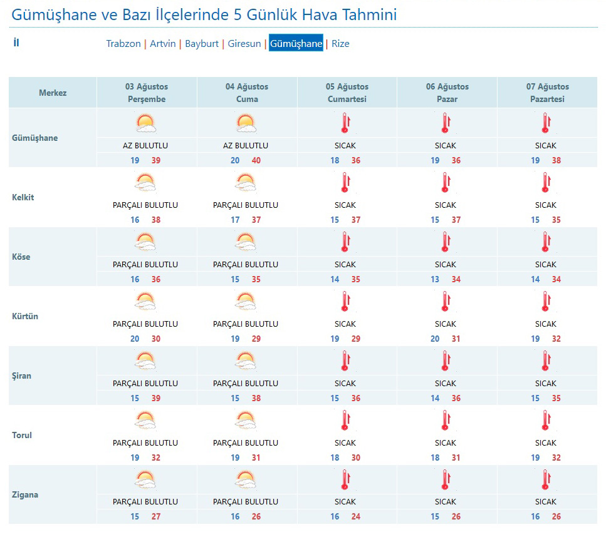Click the 03 Ağustos Perşembe column header
The height and width of the screenshot is (537, 606).
click(146, 93)
